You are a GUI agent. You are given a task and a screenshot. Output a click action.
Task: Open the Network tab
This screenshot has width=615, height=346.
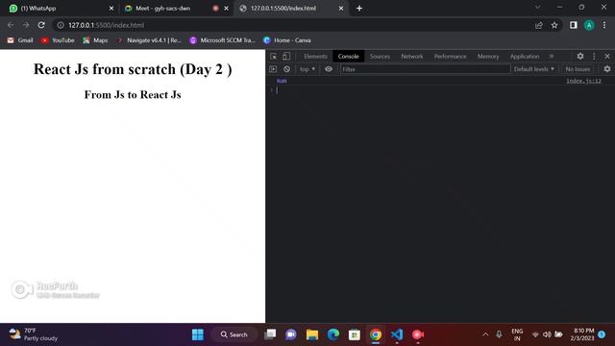pos(412,56)
